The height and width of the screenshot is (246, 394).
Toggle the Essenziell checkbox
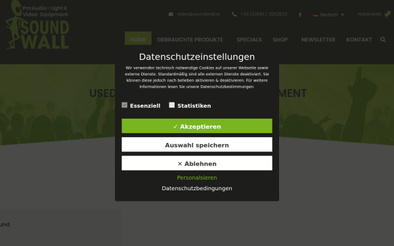pos(124,105)
